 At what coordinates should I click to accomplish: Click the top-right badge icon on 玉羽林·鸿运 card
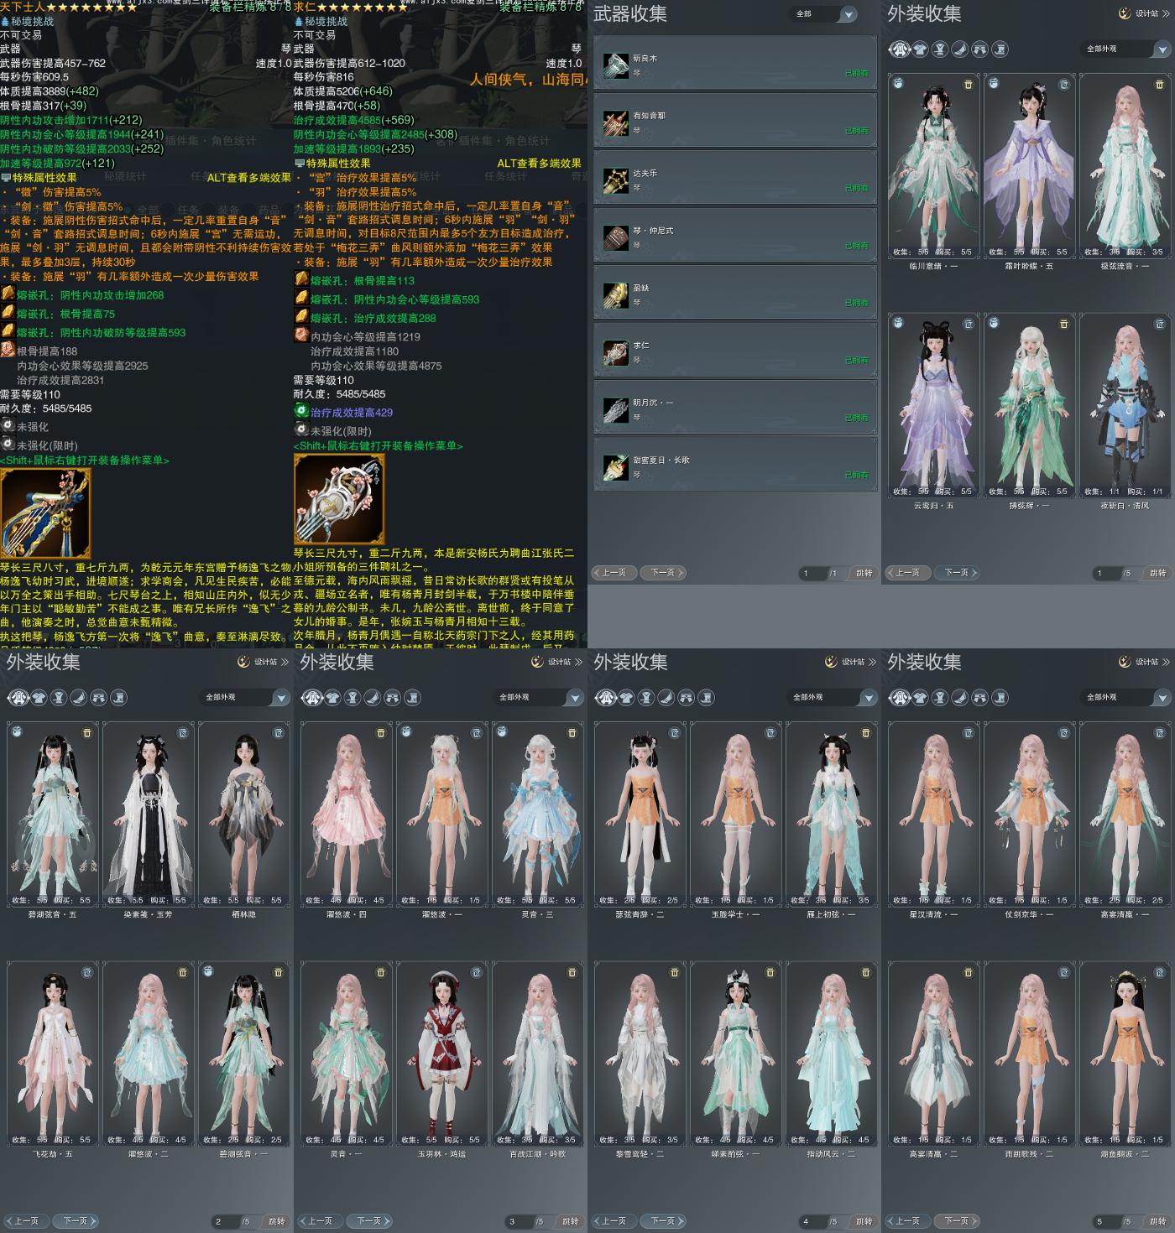477,973
